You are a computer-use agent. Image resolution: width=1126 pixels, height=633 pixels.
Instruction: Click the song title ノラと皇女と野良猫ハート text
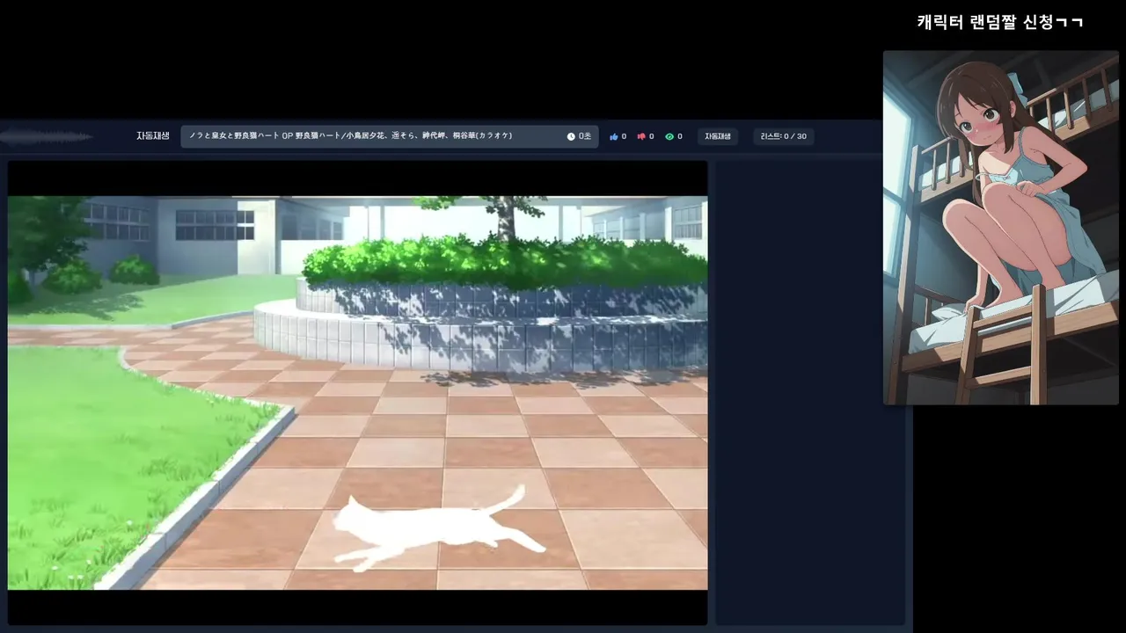click(351, 136)
